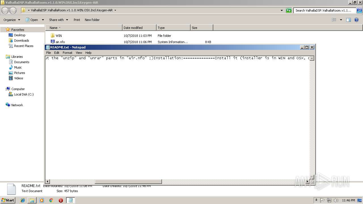This screenshot has height=204, width=363.
Task: Click the Explorer Back navigation arrow
Action: pos(5,10)
